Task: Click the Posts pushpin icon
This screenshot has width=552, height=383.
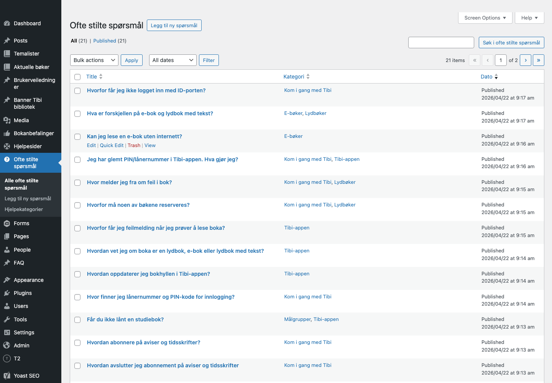Action: tap(7, 41)
